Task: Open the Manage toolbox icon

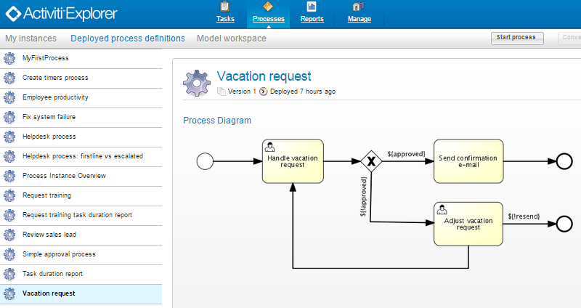Action: [x=358, y=7]
